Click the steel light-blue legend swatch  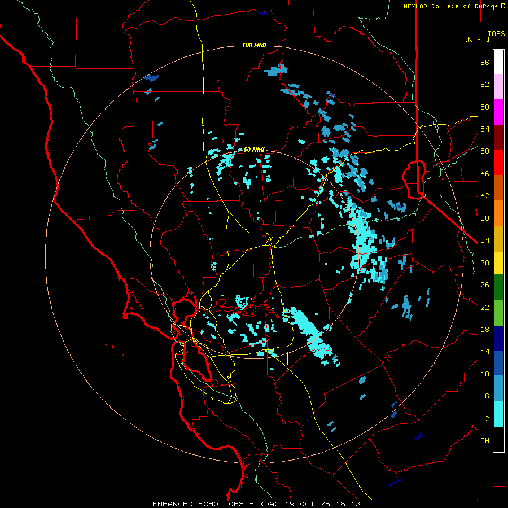(498, 388)
